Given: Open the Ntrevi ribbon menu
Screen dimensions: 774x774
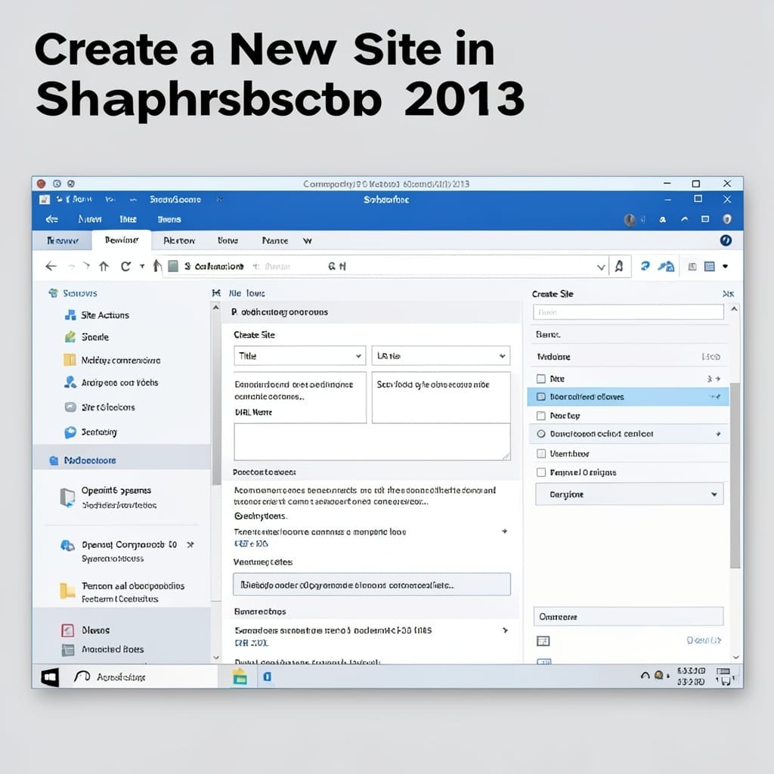Looking at the screenshot, I should pos(90,219).
